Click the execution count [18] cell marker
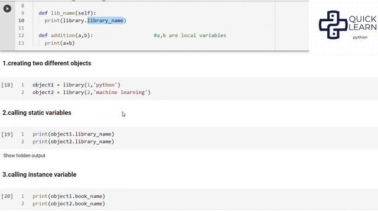378x212 pixels. click(x=7, y=85)
